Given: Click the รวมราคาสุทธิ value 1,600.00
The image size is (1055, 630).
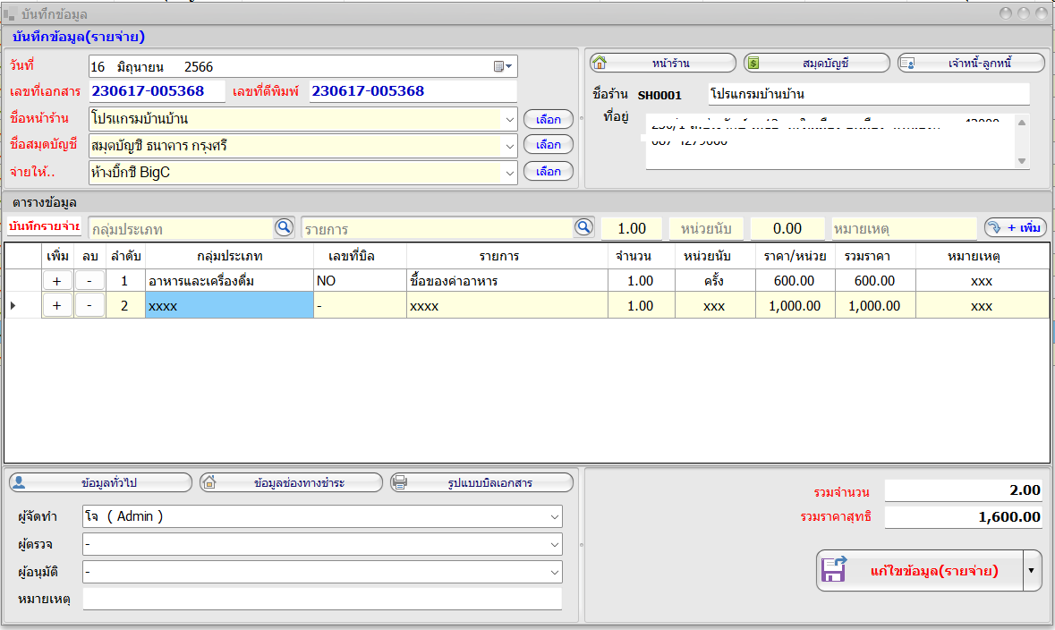Looking at the screenshot, I should pos(964,517).
